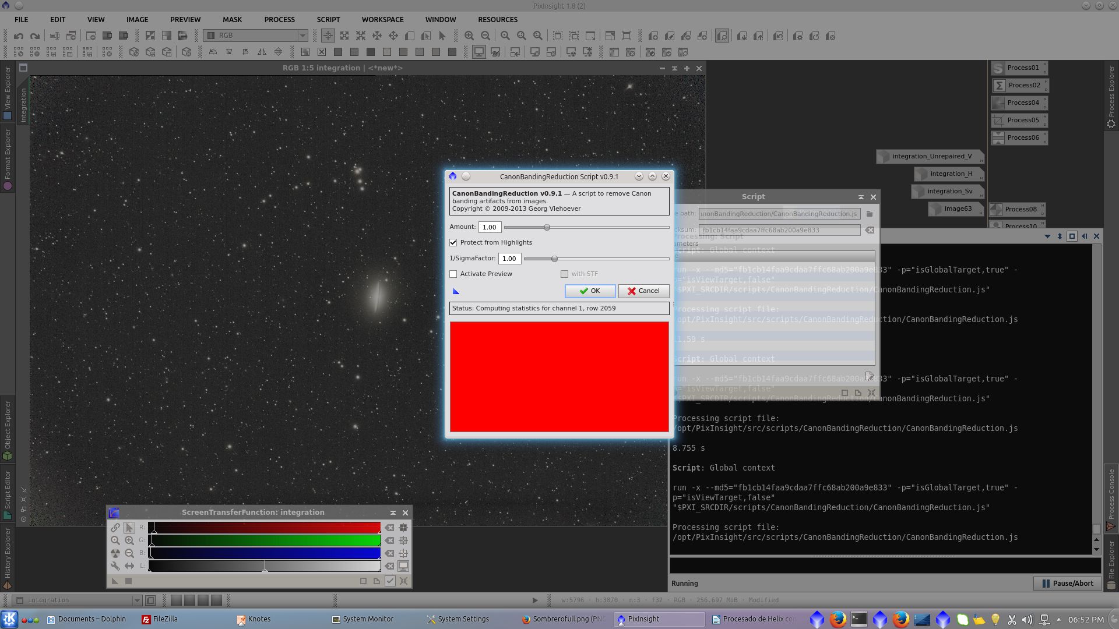Open the FILE menu
This screenshot has height=629, width=1119.
pos(22,19)
